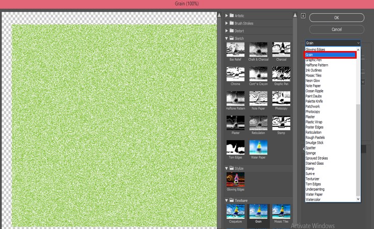Select the Bas Relief filter thumbnail
374x229 pixels.
(x=235, y=49)
